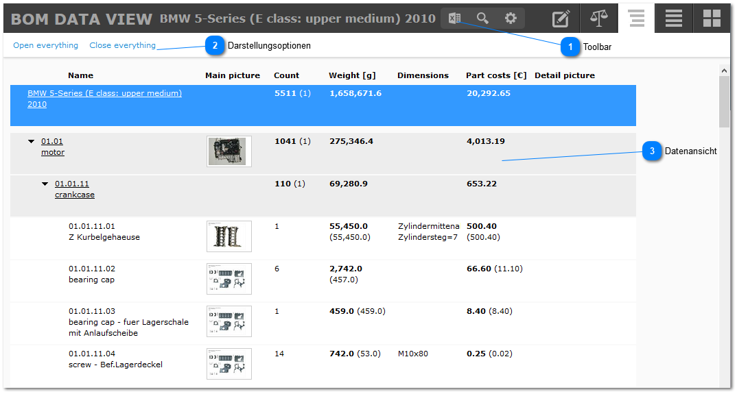Select the 01.01.11.02 bearing cap name
The image size is (737, 394).
click(92, 274)
